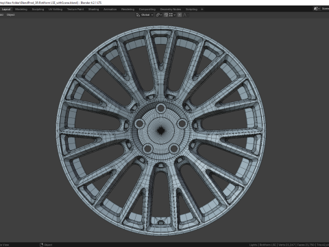Toggle snapping magnet icon
The width and height of the screenshot is (329, 247).
(x=166, y=15)
